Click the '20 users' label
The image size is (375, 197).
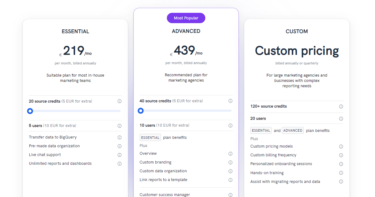[x=258, y=119]
